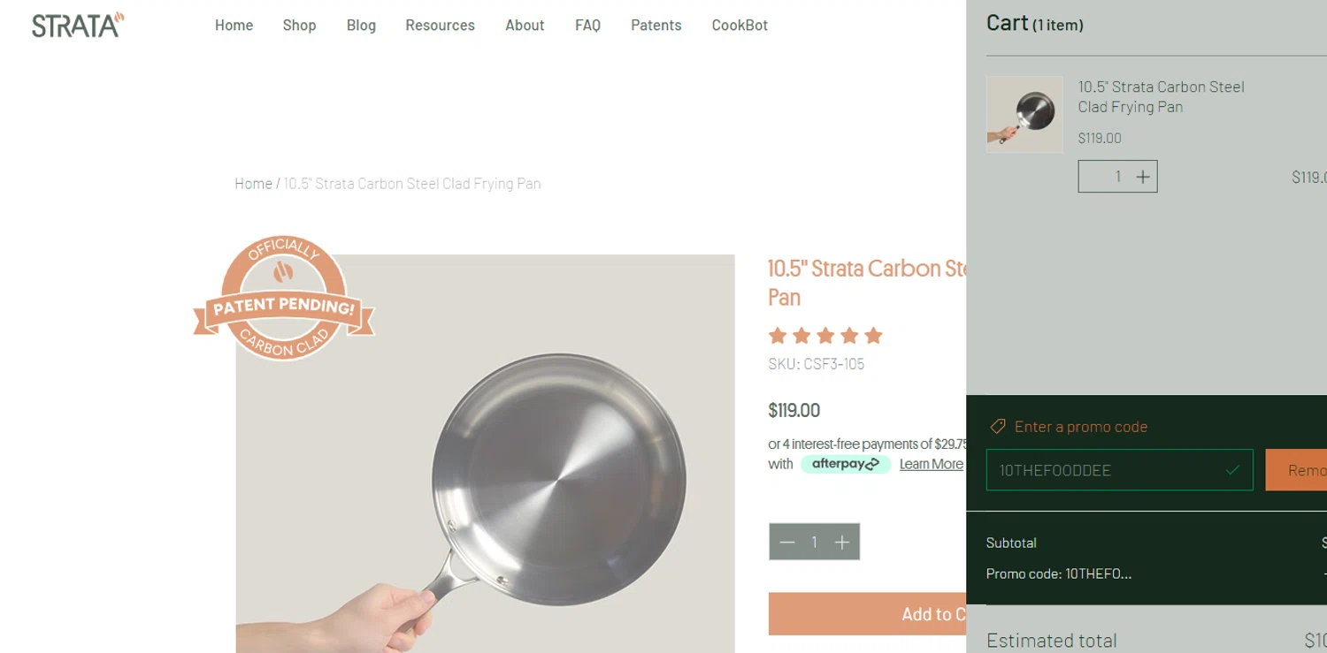This screenshot has height=653, width=1327.
Task: Remove the applied promo code
Action: click(x=1297, y=470)
